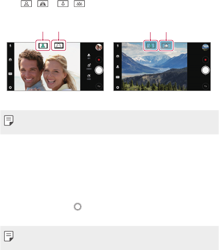Select the single-person standard angle icon on the selfie screen
The width and height of the screenshot is (219, 250).
point(43,46)
